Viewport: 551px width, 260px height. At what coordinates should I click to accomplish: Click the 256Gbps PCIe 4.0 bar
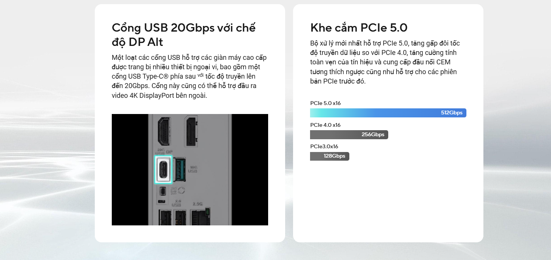click(349, 135)
